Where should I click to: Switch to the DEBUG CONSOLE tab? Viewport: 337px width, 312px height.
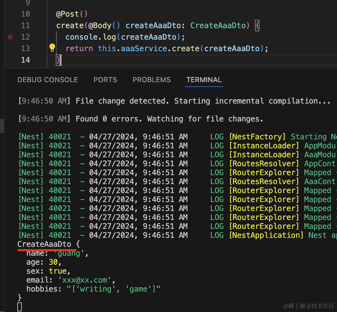pyautogui.click(x=47, y=80)
